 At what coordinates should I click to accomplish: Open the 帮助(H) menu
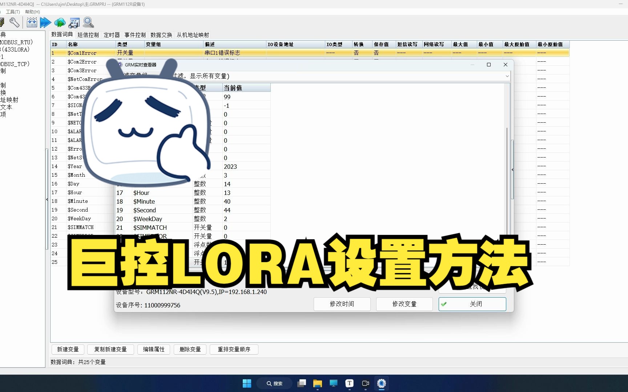[x=32, y=12]
